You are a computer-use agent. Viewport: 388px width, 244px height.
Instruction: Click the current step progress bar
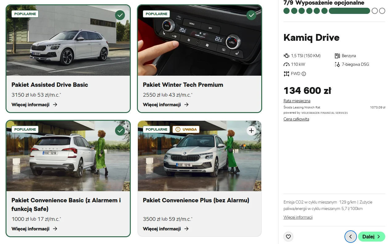click(x=349, y=11)
